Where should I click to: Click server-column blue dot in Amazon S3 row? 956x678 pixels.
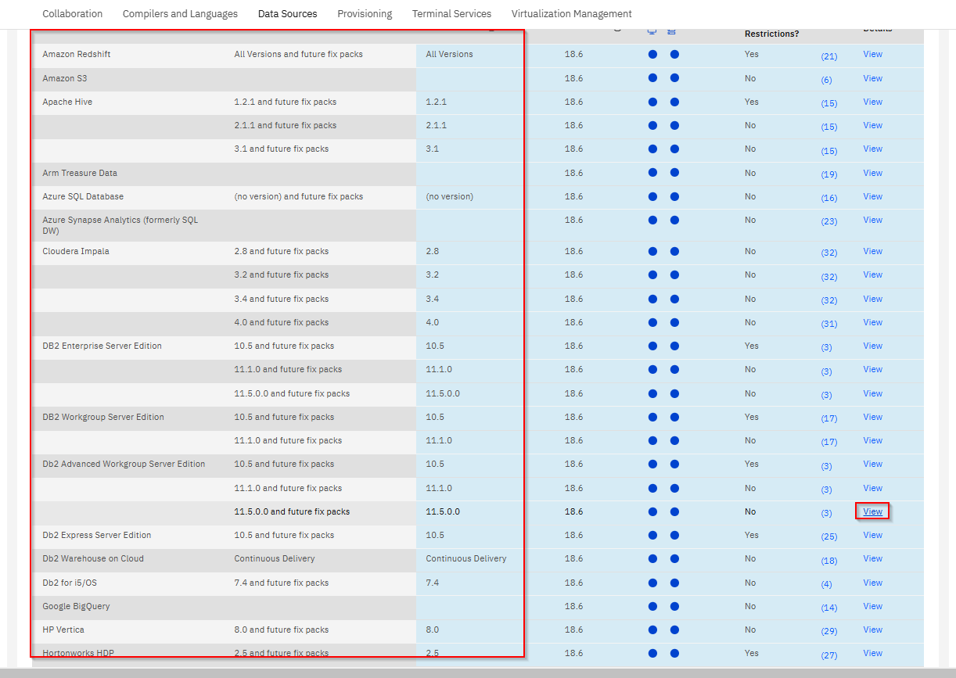674,78
